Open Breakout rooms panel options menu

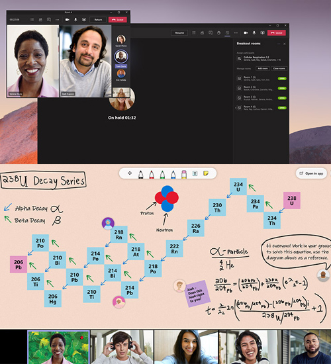click(279, 44)
